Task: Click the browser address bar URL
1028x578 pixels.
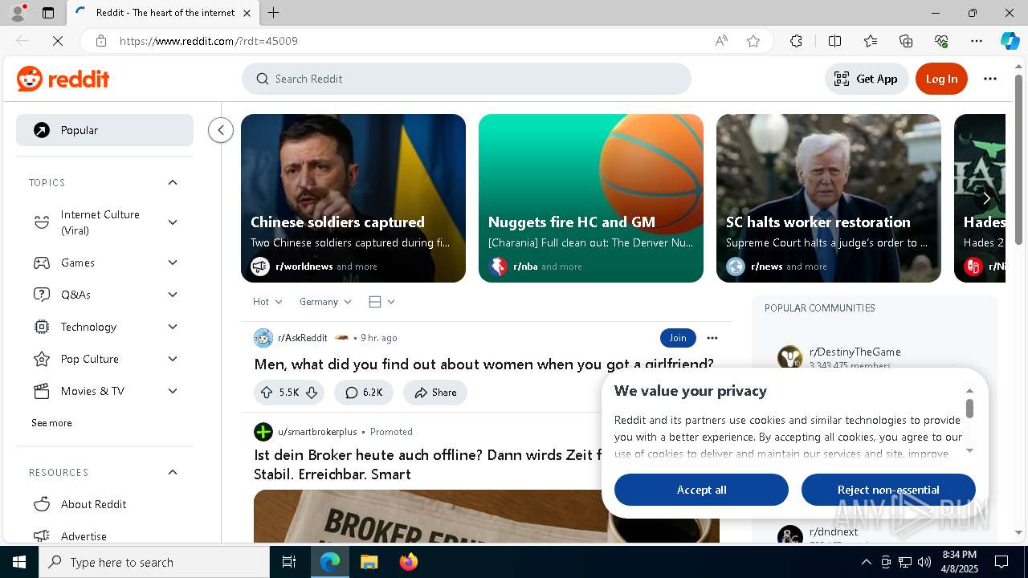Action: (x=209, y=41)
